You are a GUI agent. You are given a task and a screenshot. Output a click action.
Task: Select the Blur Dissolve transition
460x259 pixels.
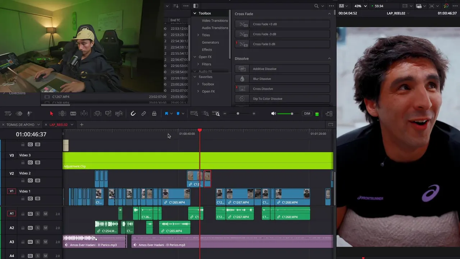[282, 79]
